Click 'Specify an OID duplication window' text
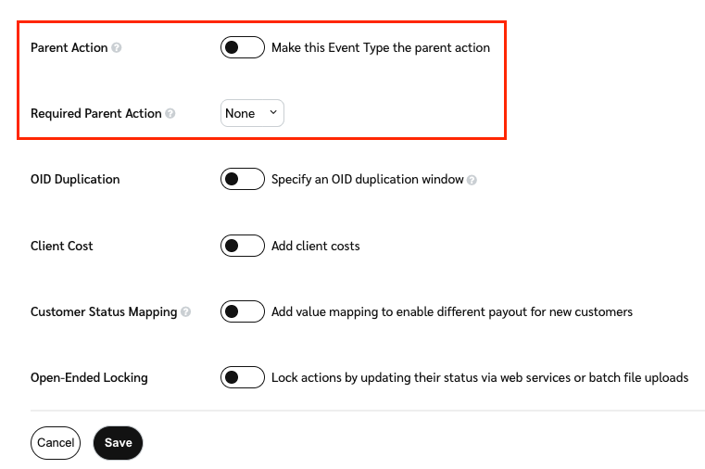Viewport: 705px width, 469px height. click(367, 179)
